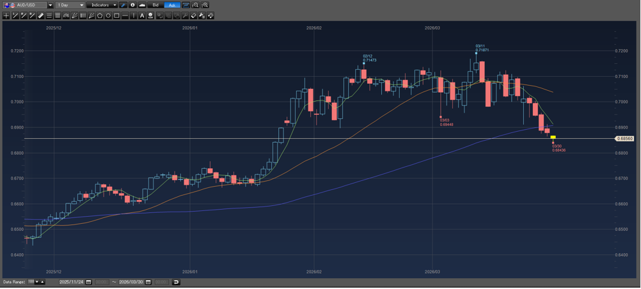Click the zoom out magnifier icon
The image size is (641, 289).
tap(196, 5)
